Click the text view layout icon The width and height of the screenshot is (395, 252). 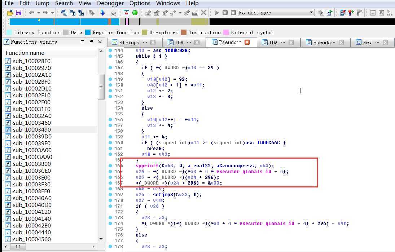(x=373, y=13)
